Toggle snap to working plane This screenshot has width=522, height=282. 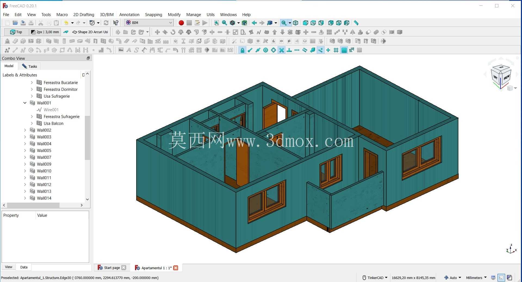[344, 50]
